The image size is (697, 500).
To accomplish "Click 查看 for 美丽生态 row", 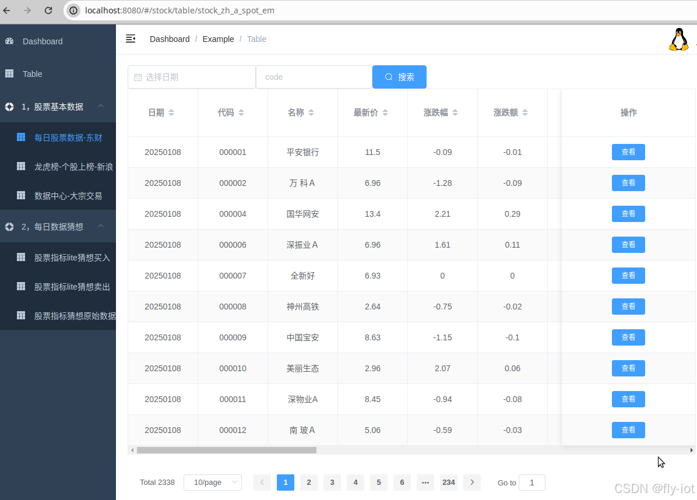I will pos(628,368).
